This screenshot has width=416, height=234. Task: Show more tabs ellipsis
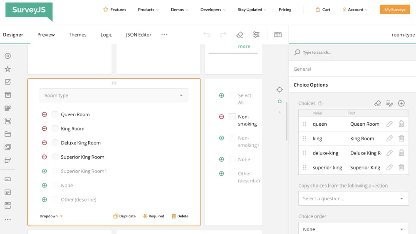tap(164, 35)
